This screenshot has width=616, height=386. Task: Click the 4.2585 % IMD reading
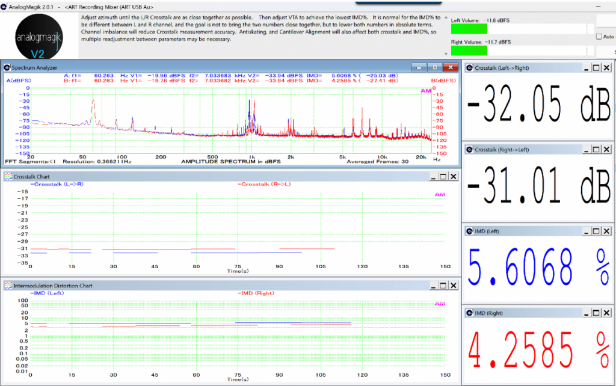click(538, 349)
